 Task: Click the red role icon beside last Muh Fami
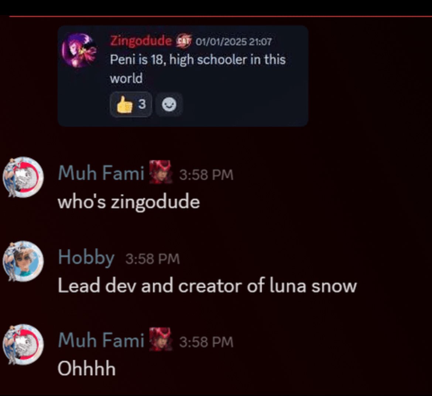click(161, 339)
